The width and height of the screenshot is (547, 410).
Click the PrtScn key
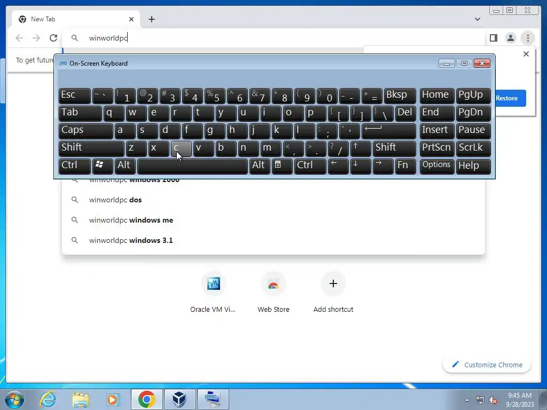(x=437, y=148)
